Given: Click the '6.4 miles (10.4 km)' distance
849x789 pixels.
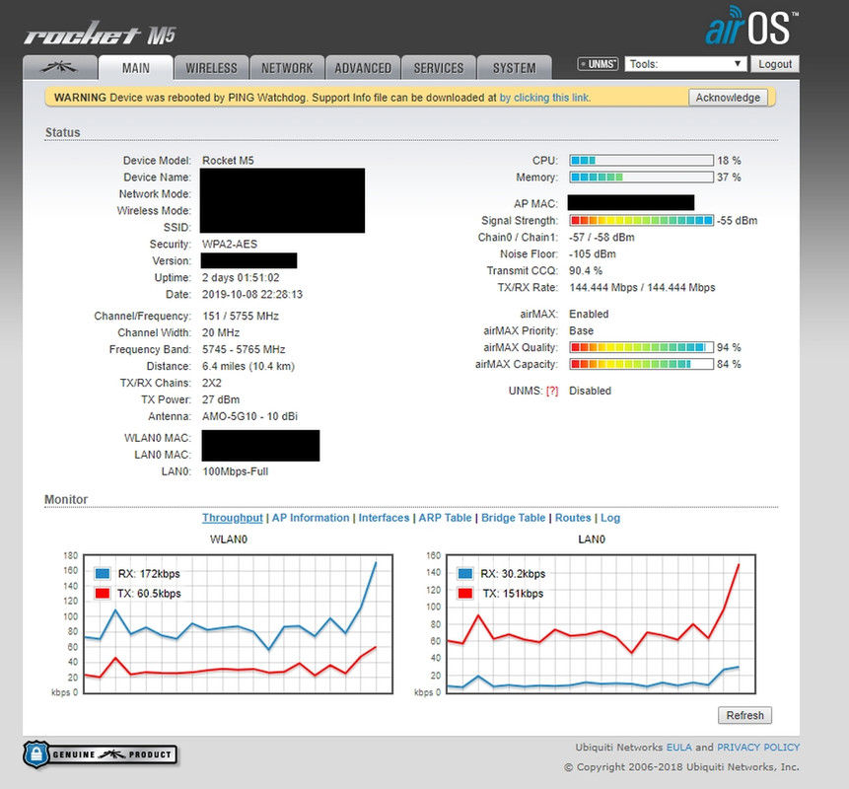Looking at the screenshot, I should (x=248, y=366).
